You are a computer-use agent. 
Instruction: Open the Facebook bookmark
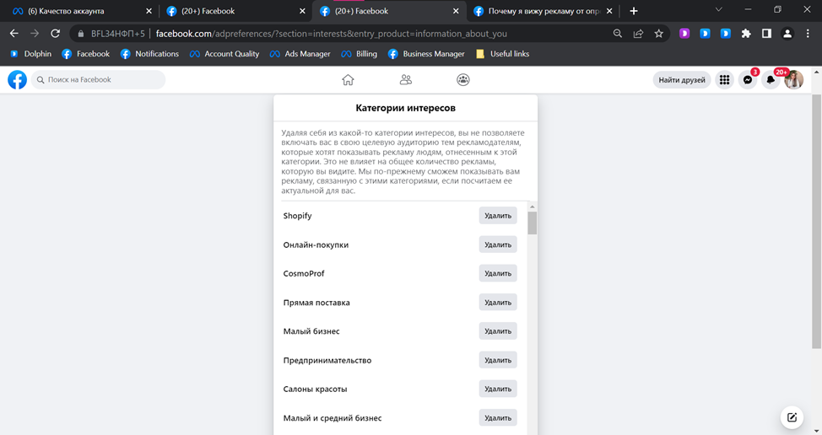pyautogui.click(x=86, y=54)
